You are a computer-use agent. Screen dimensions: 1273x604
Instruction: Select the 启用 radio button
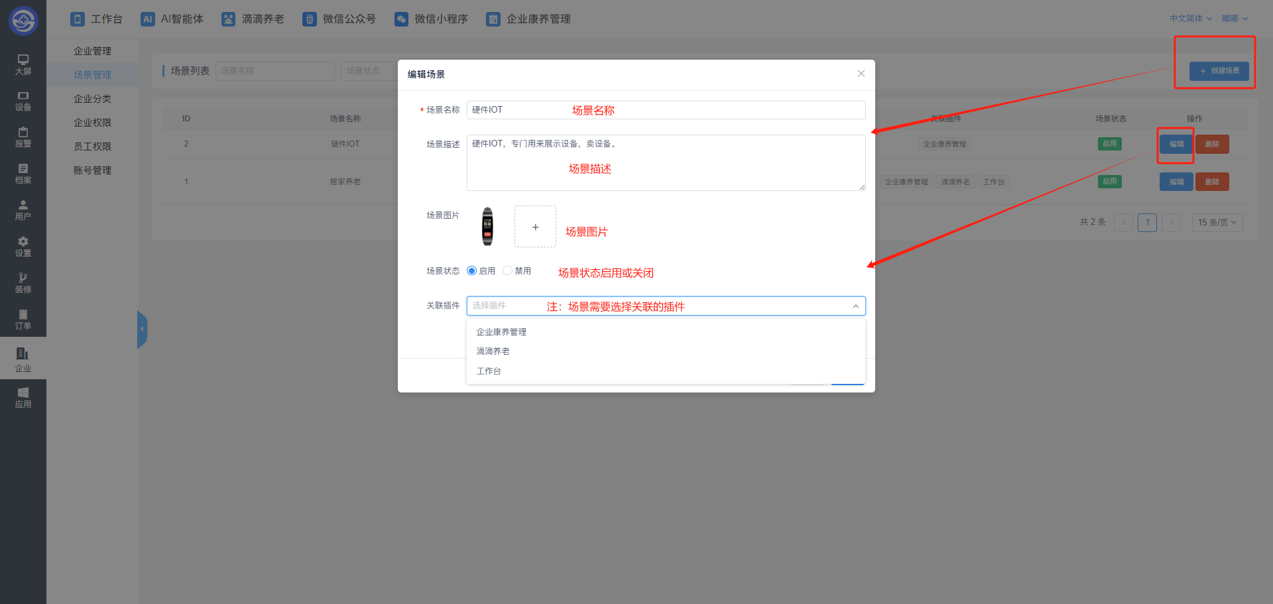pyautogui.click(x=472, y=271)
